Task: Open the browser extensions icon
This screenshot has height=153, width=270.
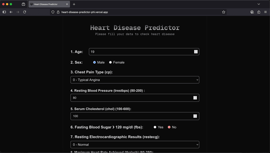Action: pyautogui.click(x=259, y=12)
